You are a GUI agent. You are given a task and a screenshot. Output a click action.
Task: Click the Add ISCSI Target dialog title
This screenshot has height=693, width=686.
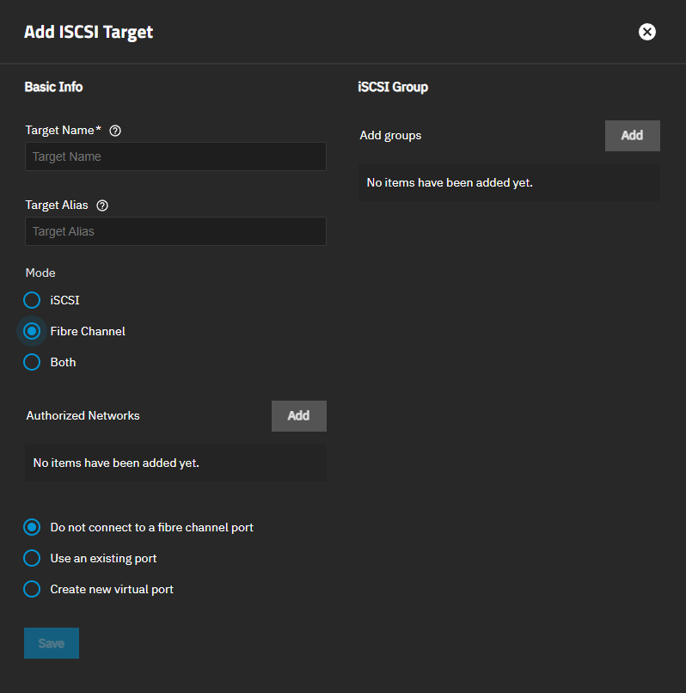[89, 33]
